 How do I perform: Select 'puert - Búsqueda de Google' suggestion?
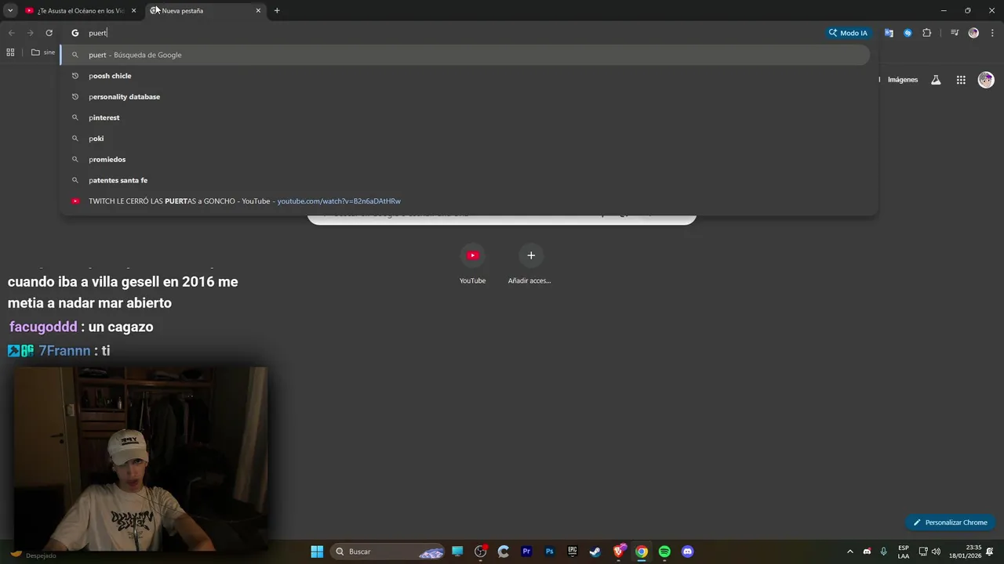tap(465, 55)
